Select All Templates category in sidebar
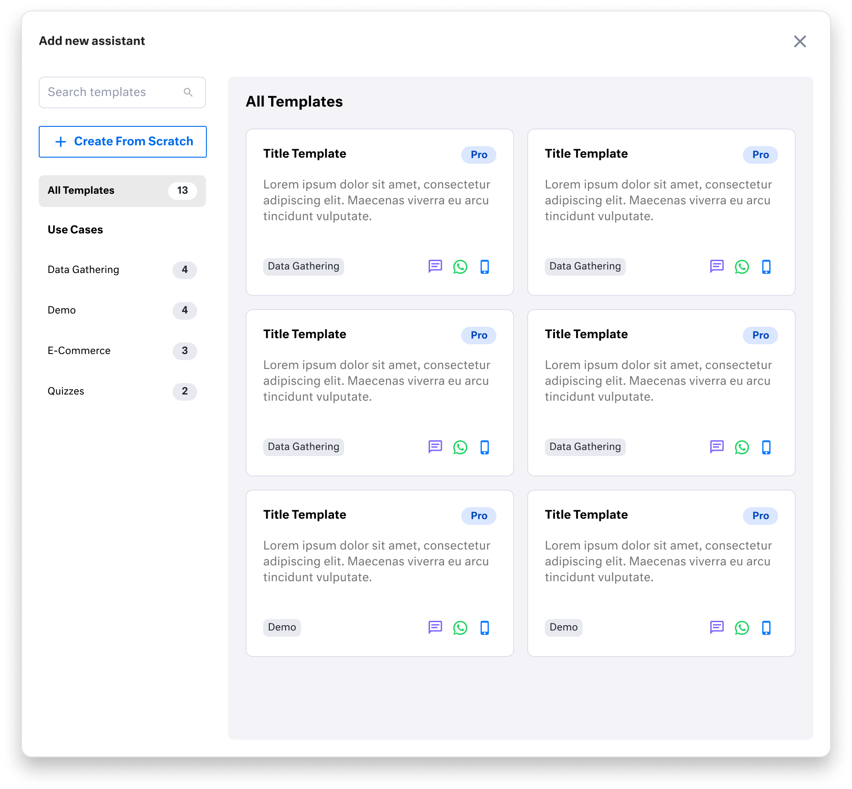Viewport: 852px width, 789px height. click(x=122, y=191)
